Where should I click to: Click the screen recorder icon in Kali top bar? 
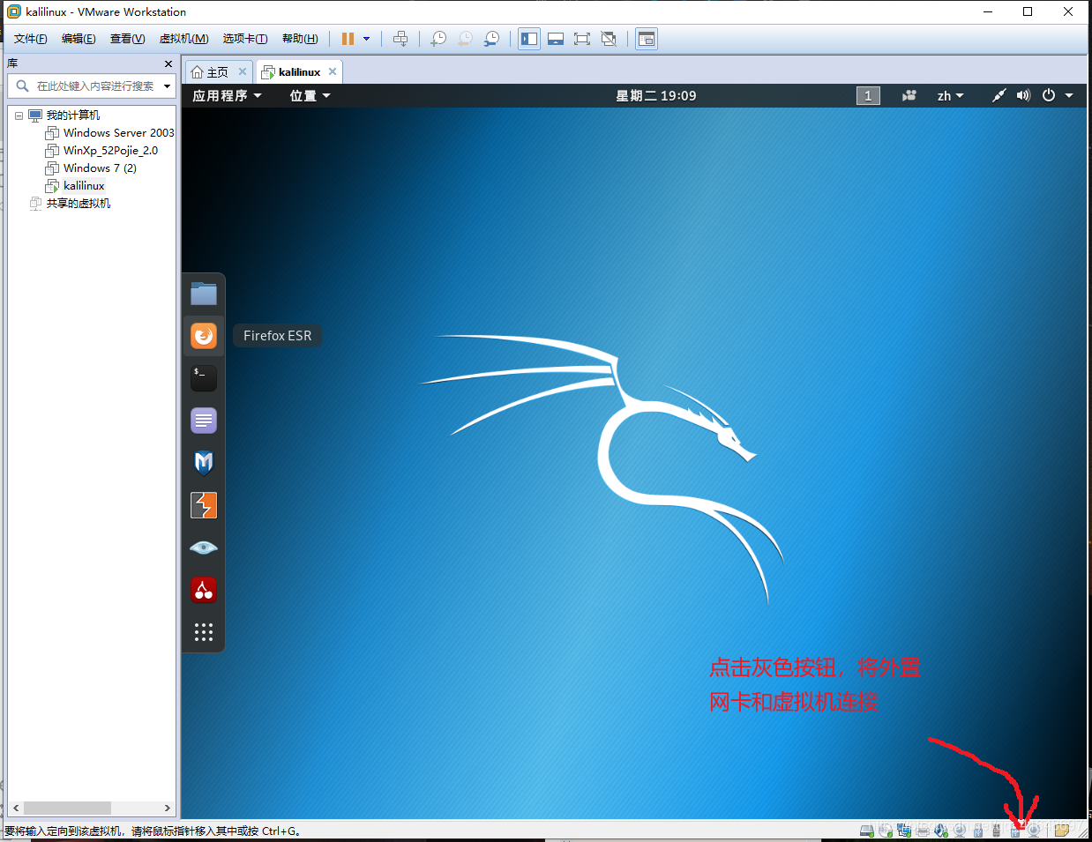pyautogui.click(x=909, y=95)
